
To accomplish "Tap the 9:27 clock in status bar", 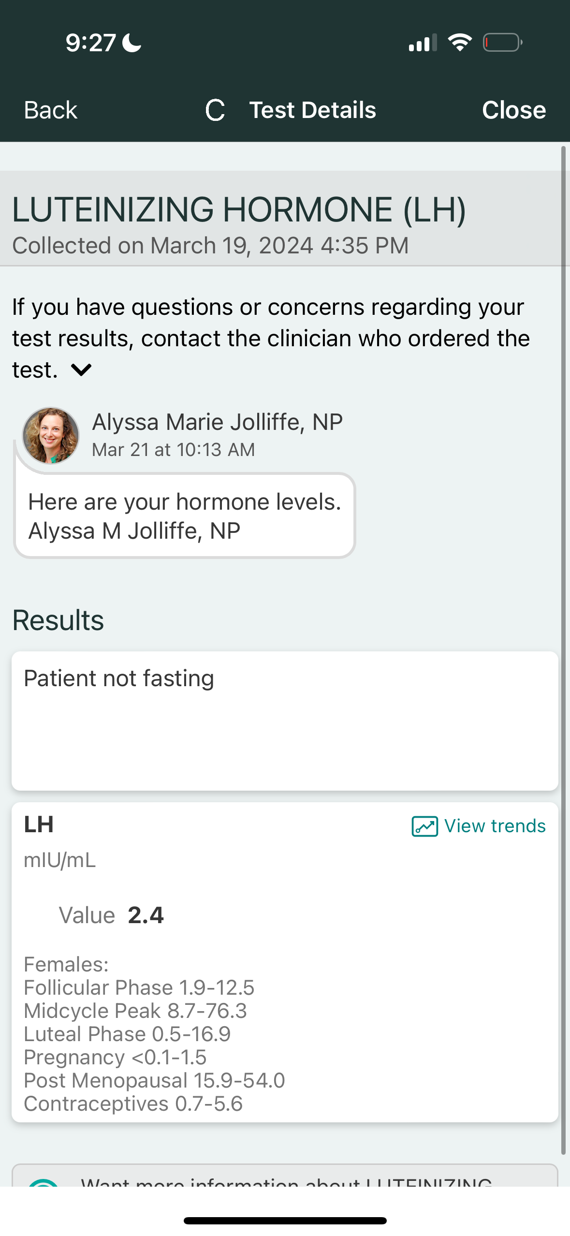I will click(90, 43).
